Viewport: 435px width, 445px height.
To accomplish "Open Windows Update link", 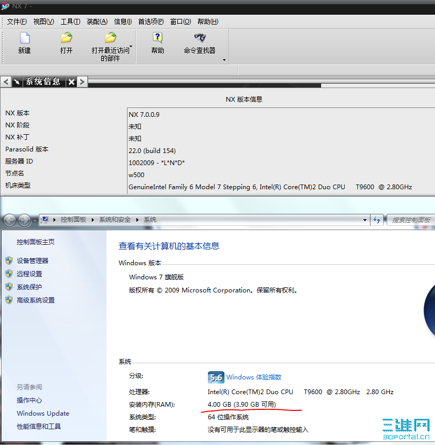I will click(43, 413).
